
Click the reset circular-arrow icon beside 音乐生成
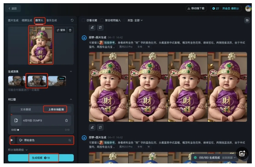click(x=72, y=20)
